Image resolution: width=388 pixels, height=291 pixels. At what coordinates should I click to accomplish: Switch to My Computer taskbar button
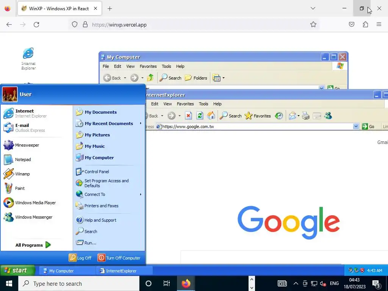(67, 271)
